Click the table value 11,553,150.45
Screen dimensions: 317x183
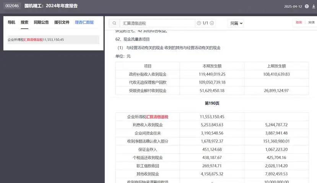pos(212,117)
